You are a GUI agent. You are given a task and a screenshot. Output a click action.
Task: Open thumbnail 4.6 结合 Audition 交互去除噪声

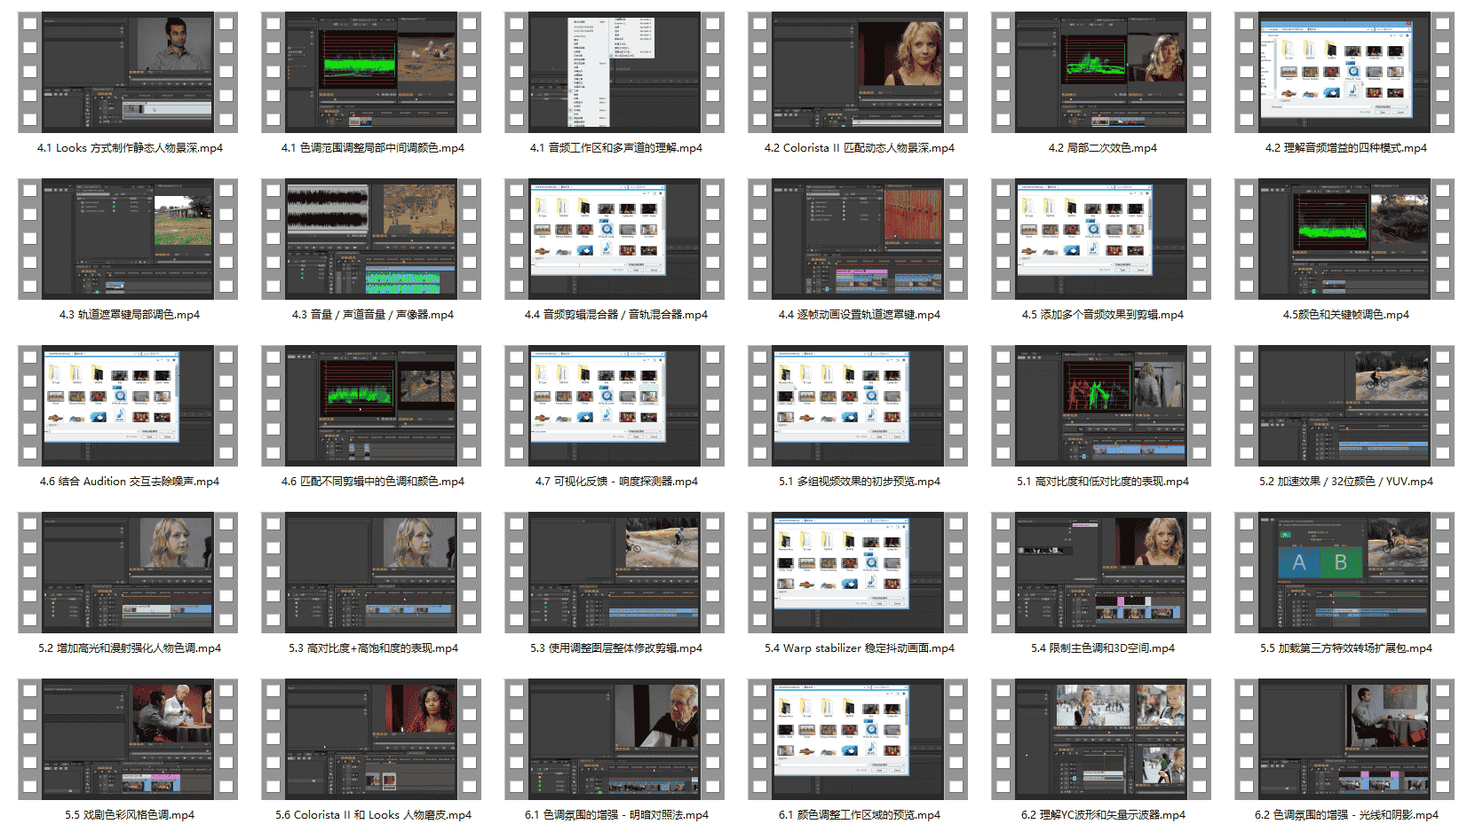click(128, 405)
